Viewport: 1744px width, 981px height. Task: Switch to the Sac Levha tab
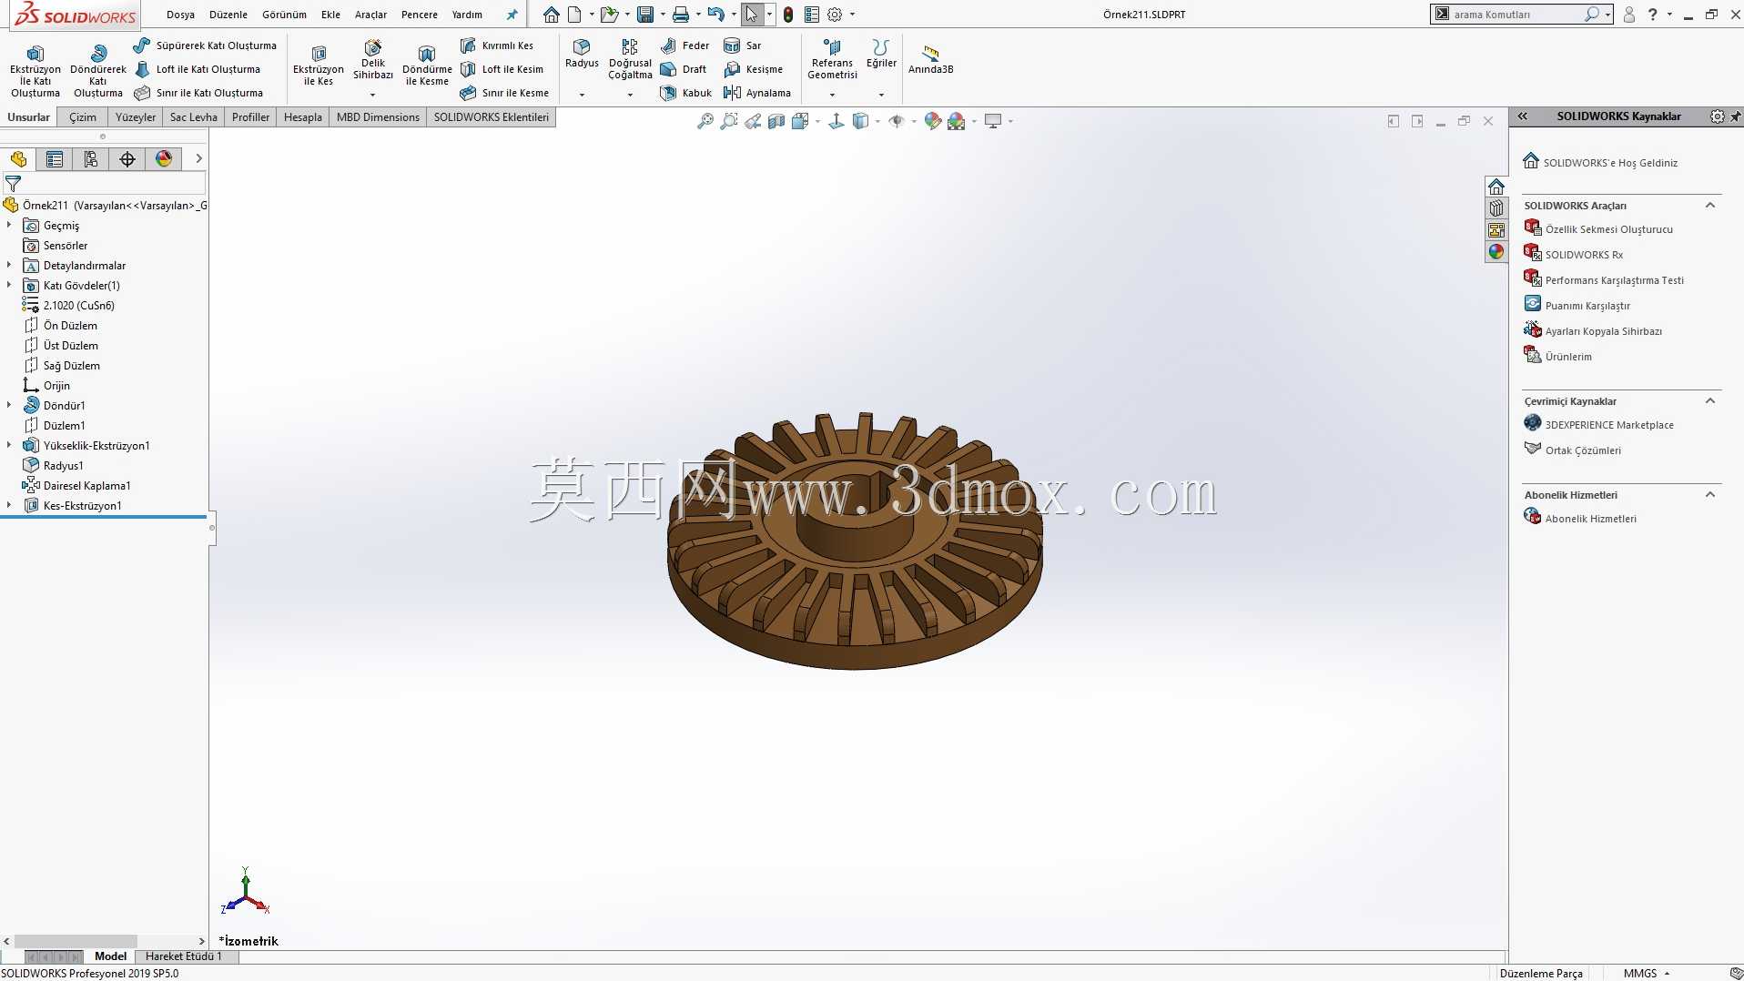(x=194, y=117)
